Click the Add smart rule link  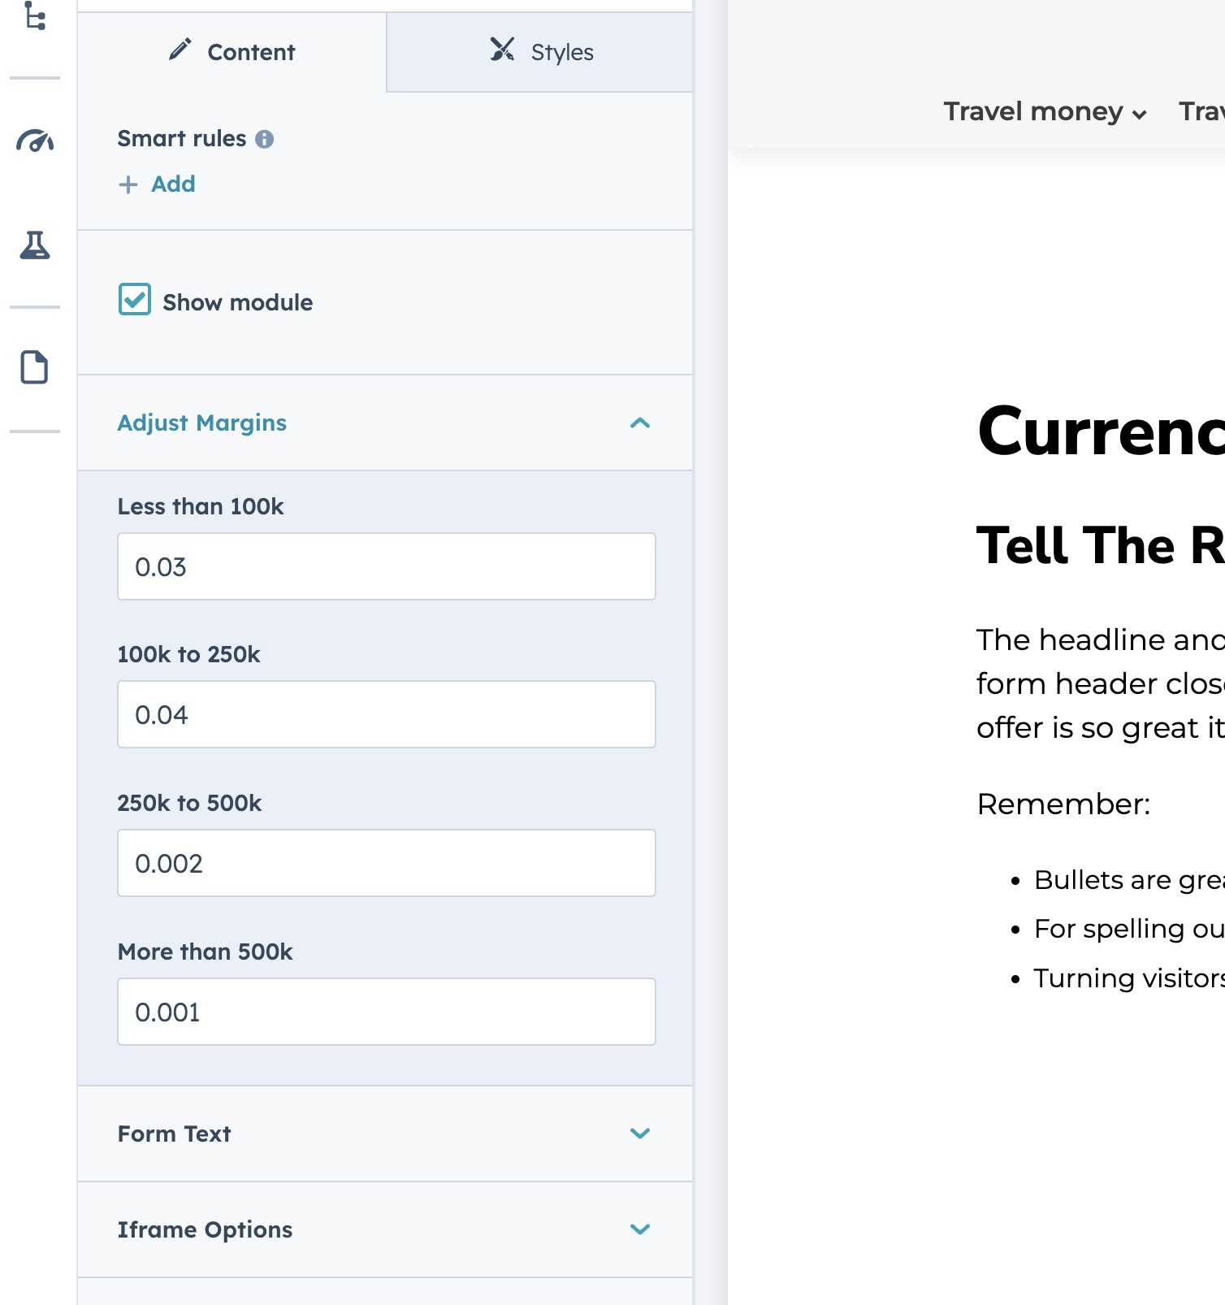click(173, 184)
